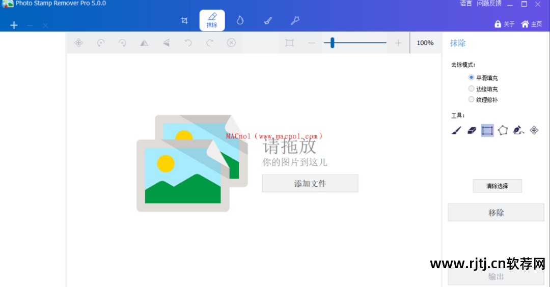Select the polygon selection tool
This screenshot has height=287, width=550.
click(x=503, y=130)
